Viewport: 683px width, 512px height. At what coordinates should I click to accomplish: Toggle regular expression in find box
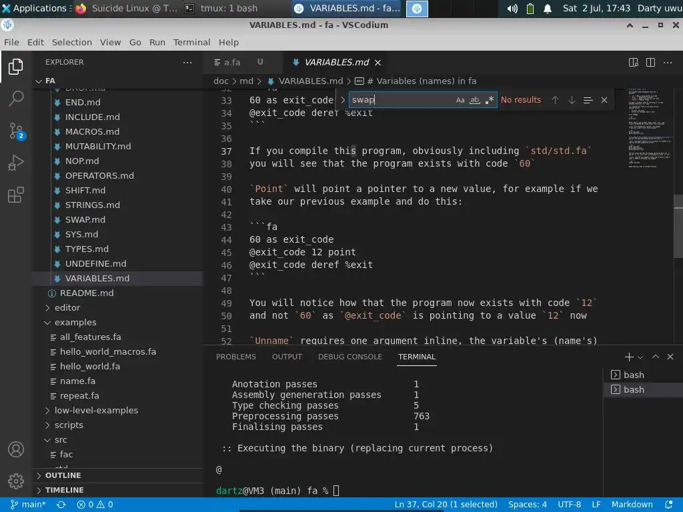489,100
